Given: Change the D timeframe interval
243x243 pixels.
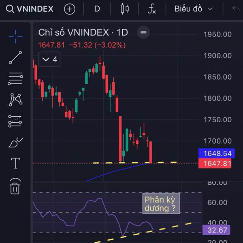Looking at the screenshot, I should coord(97,9).
